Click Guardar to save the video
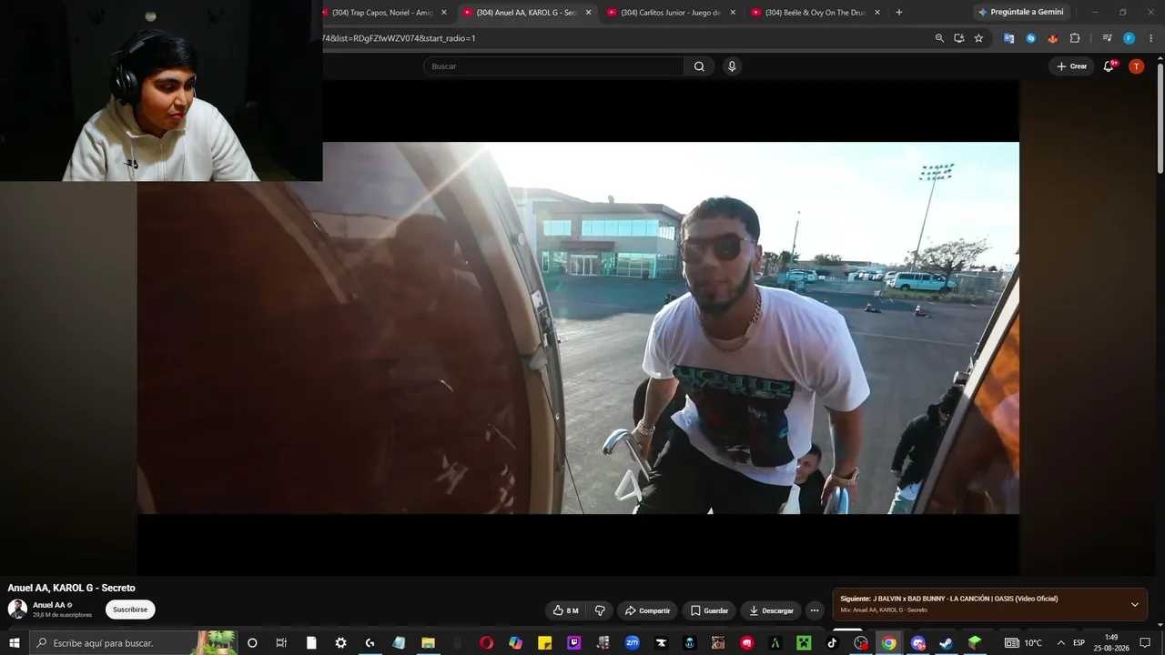 pos(709,610)
